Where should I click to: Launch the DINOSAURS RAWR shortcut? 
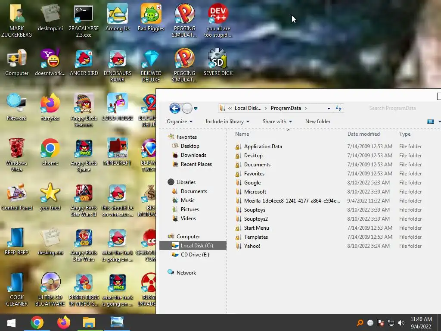pyautogui.click(x=117, y=66)
